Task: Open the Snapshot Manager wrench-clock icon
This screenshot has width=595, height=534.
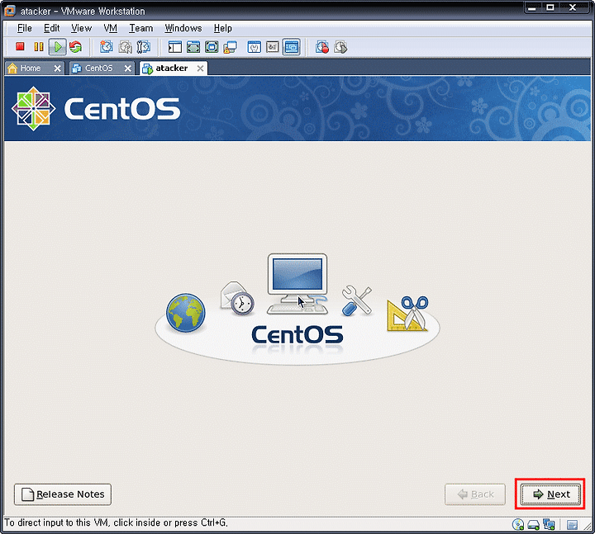Action: tap(144, 47)
